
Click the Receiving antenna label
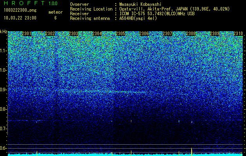[90, 18]
